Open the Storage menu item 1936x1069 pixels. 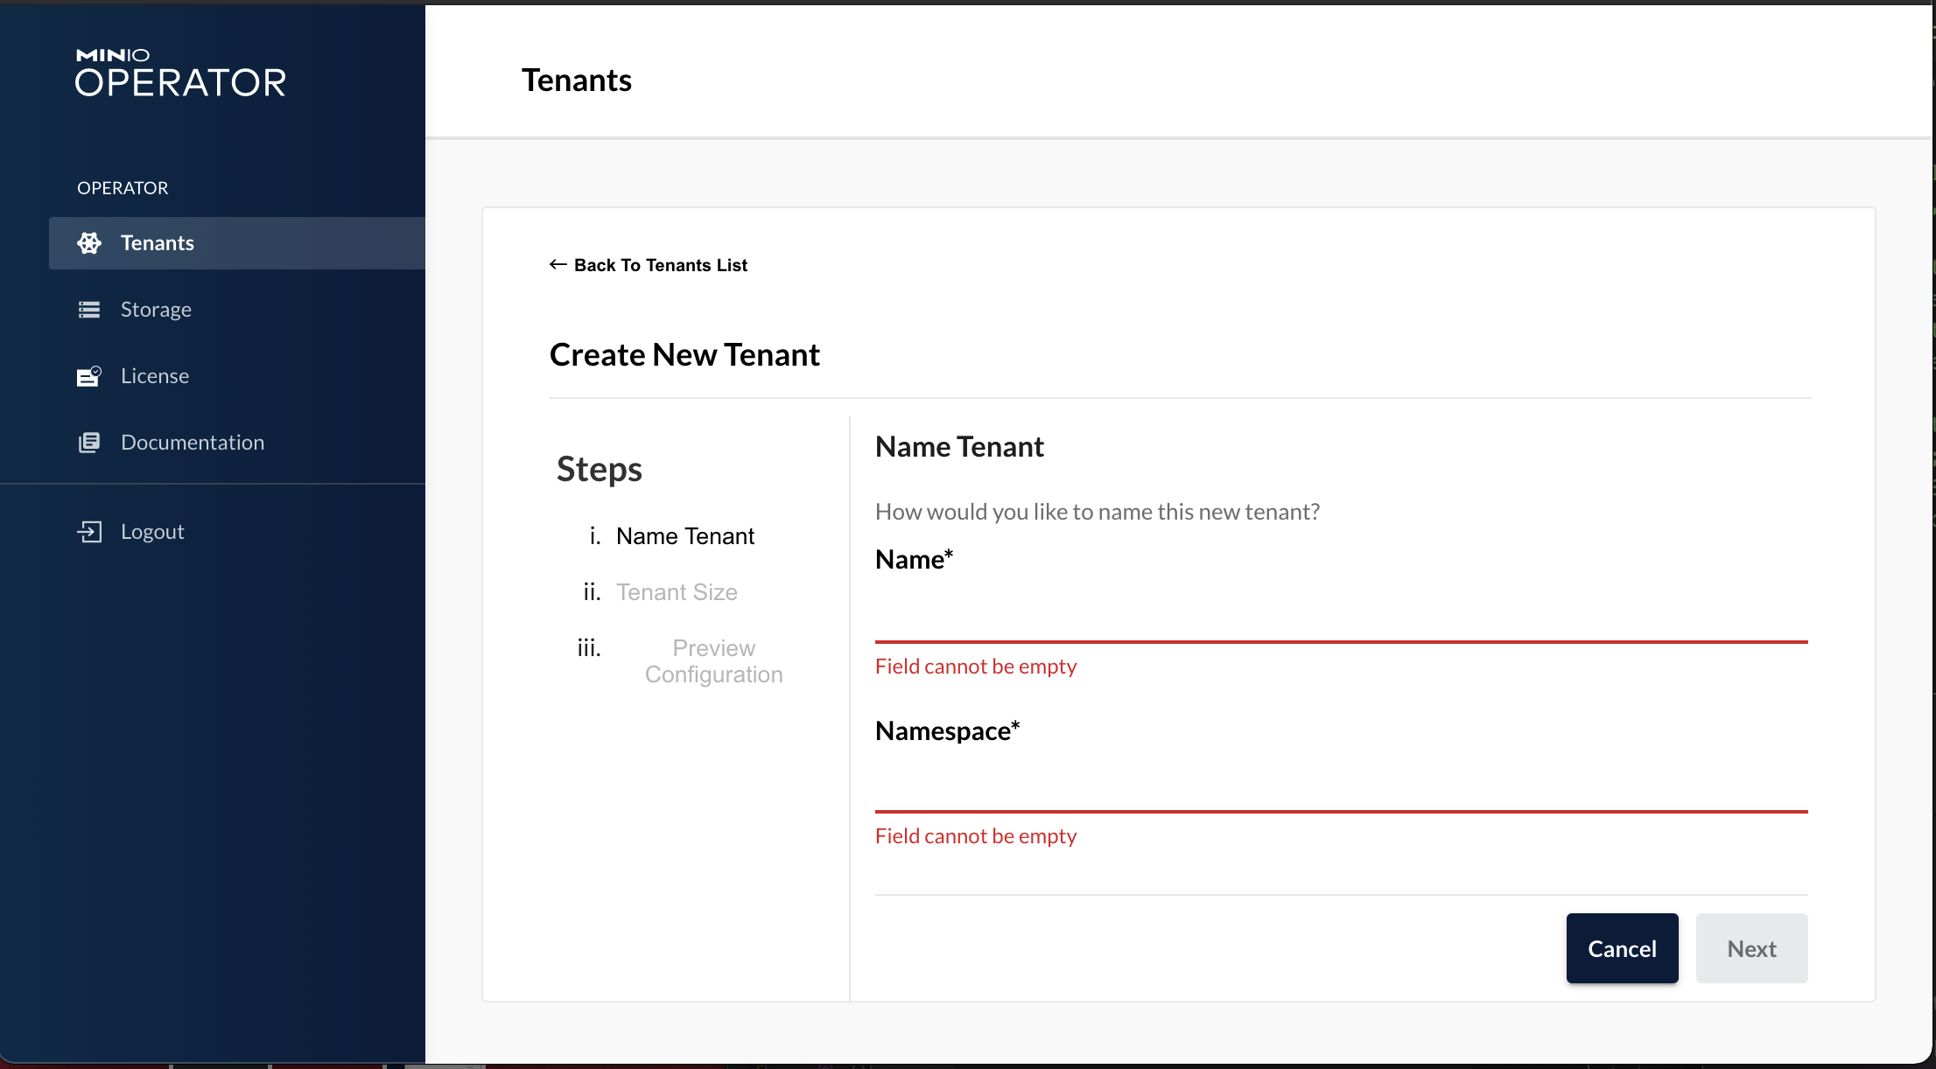(237, 310)
